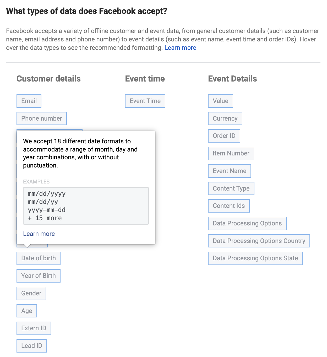
Task: Choose the Extern ID tag
Action: 34,328
